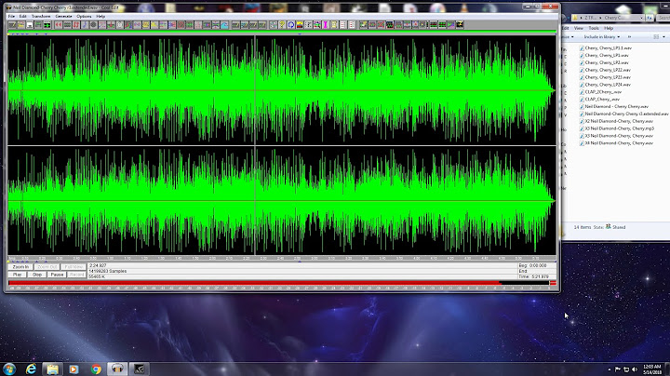
Task: Click the taskbar clock showing 12:05 AM
Action: point(652,369)
